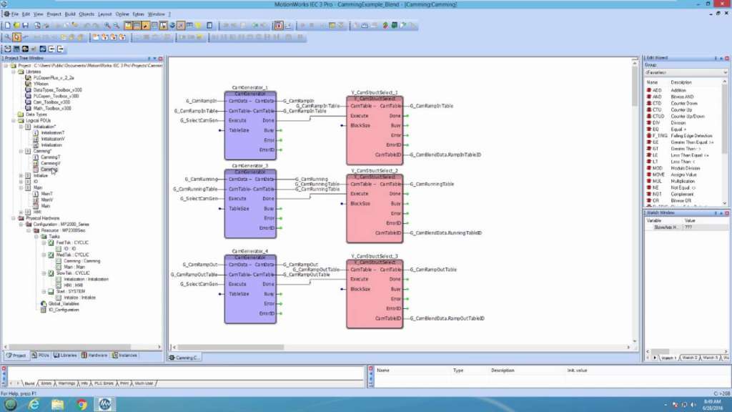Open the File menu
Image resolution: width=732 pixels, height=412 pixels.
(15, 14)
